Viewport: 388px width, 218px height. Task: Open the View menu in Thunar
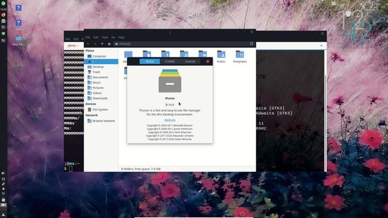(105, 38)
